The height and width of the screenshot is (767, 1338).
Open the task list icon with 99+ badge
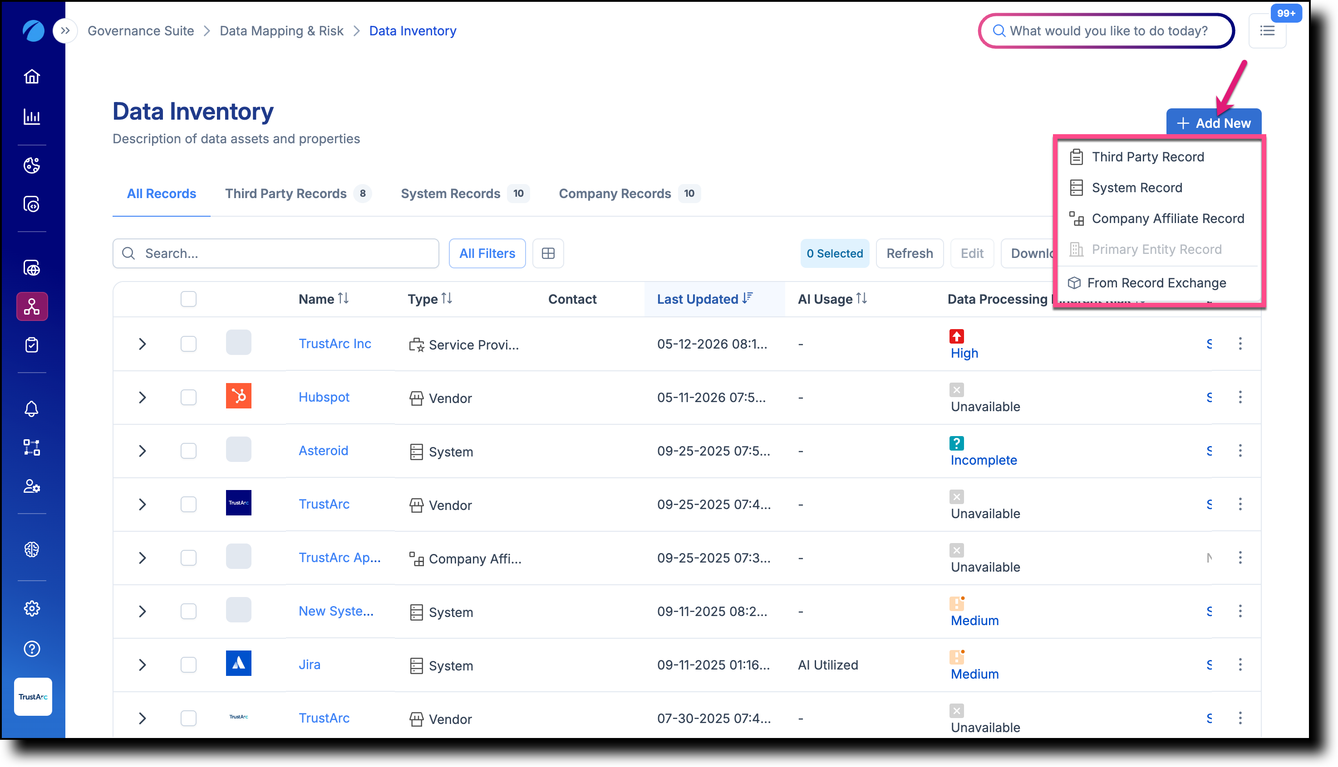pyautogui.click(x=1268, y=31)
